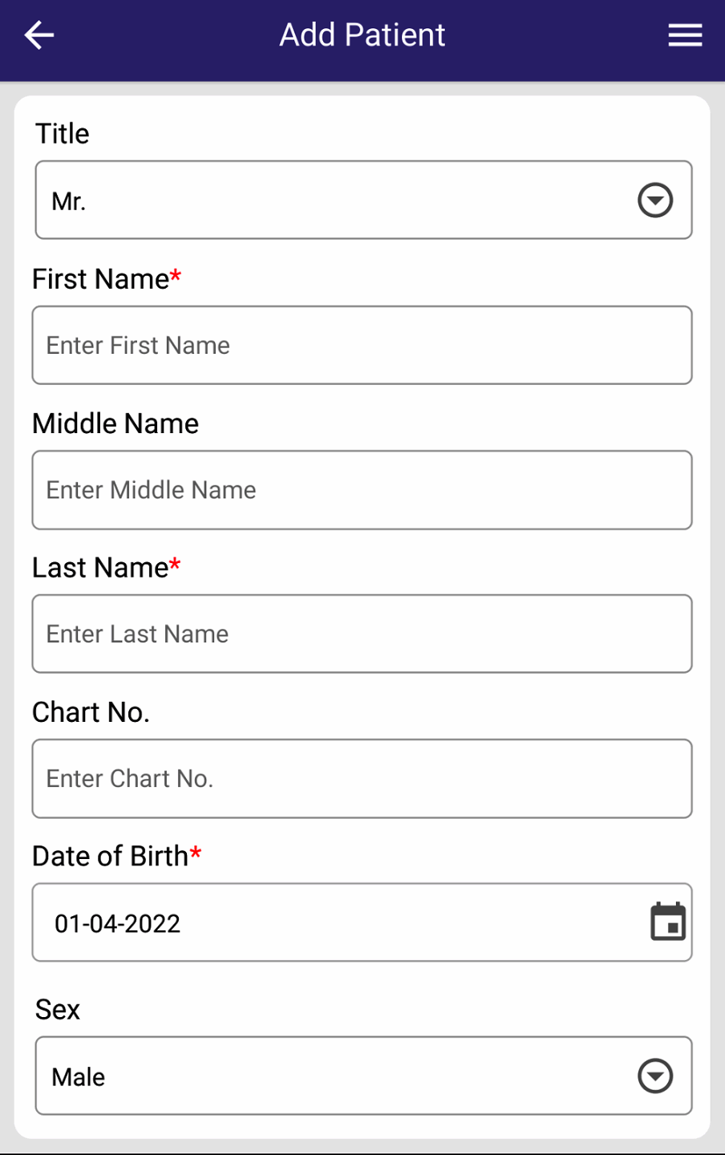Viewport: 725px width, 1155px height.
Task: Focus the Enter Last Name field
Action: pyautogui.click(x=362, y=634)
